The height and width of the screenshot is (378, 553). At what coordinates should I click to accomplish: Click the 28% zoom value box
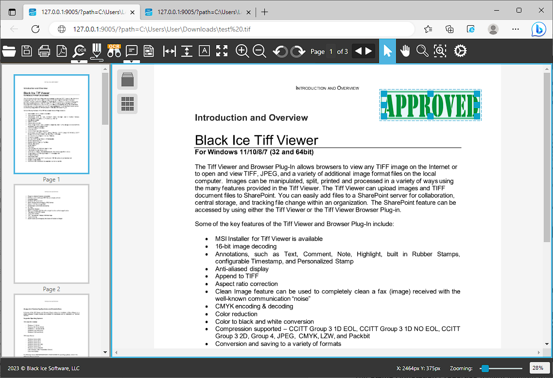[x=539, y=368]
